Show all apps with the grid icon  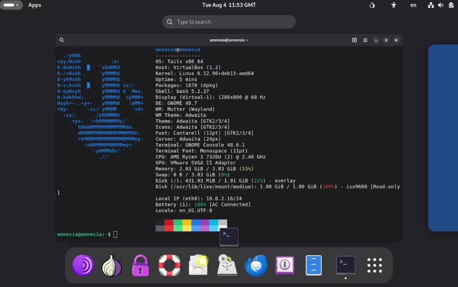click(x=374, y=265)
